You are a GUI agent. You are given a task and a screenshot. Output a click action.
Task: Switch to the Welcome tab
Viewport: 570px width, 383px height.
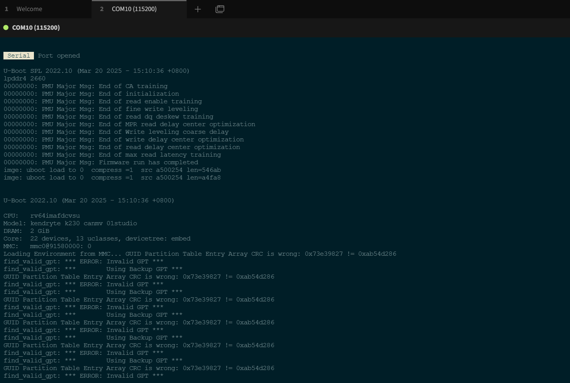click(x=46, y=9)
